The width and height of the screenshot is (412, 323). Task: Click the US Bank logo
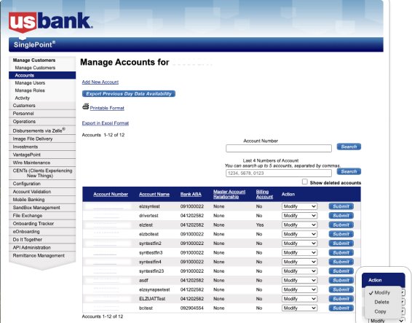pyautogui.click(x=50, y=22)
